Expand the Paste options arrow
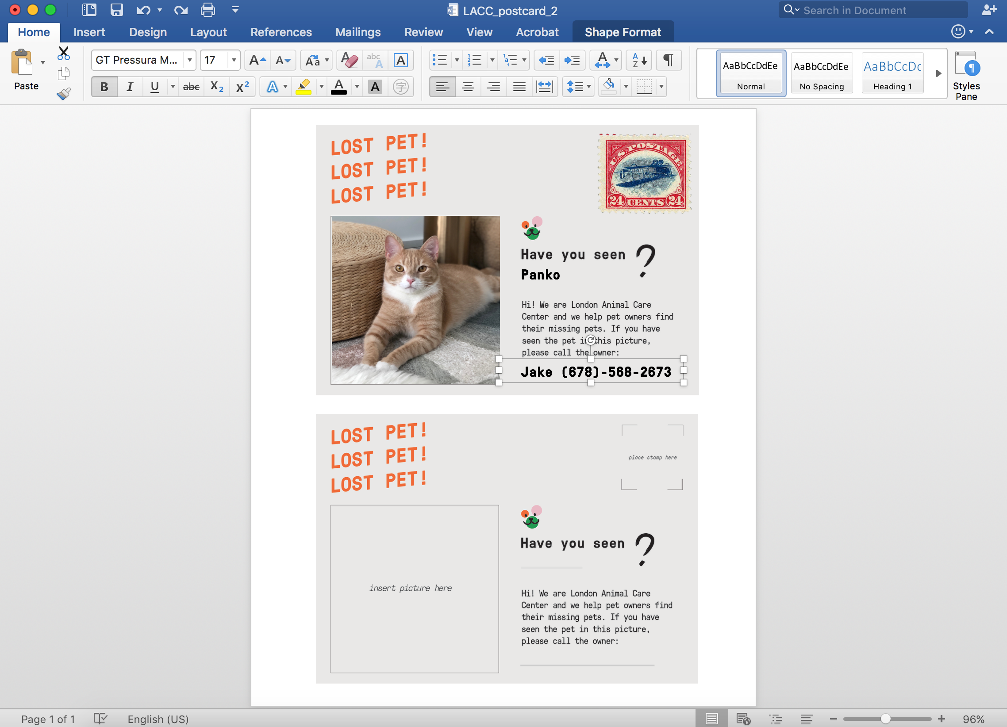This screenshot has width=1007, height=727. point(42,63)
